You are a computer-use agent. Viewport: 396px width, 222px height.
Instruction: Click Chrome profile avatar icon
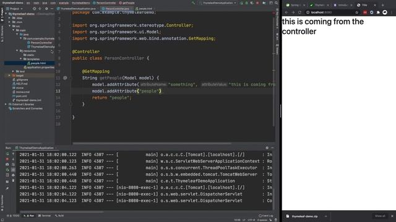coord(385,12)
